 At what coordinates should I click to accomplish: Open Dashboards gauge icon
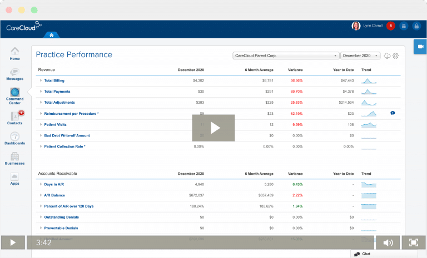(15, 136)
